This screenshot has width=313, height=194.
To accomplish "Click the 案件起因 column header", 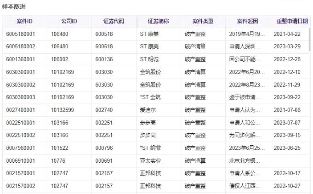I will click(x=248, y=21).
